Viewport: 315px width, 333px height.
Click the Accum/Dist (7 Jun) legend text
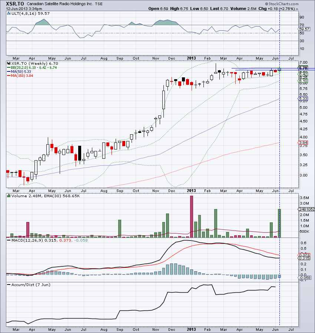click(31, 285)
